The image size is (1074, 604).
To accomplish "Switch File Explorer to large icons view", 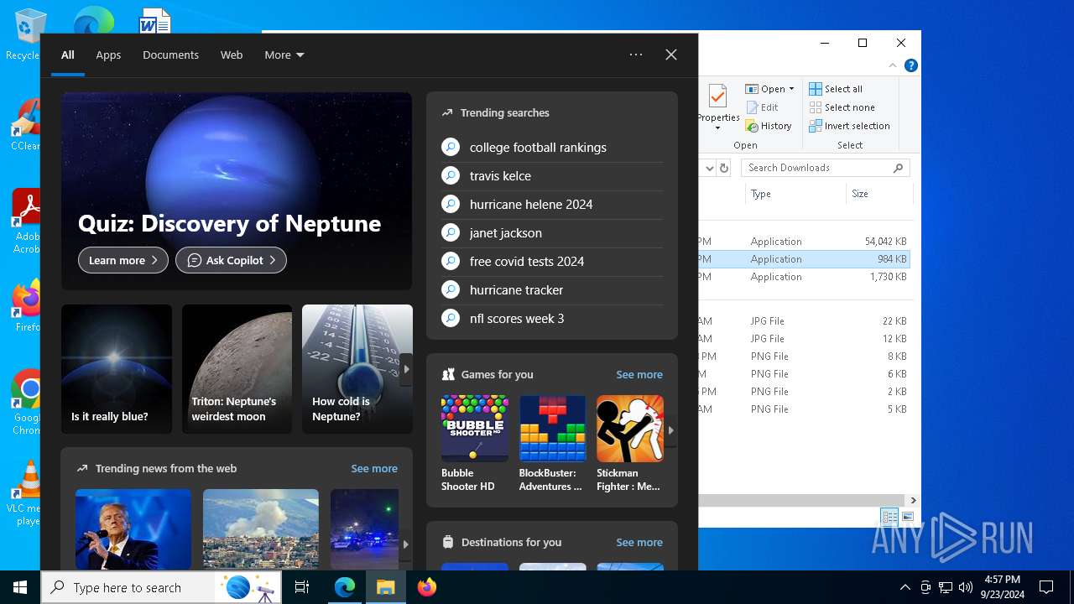I will (907, 517).
